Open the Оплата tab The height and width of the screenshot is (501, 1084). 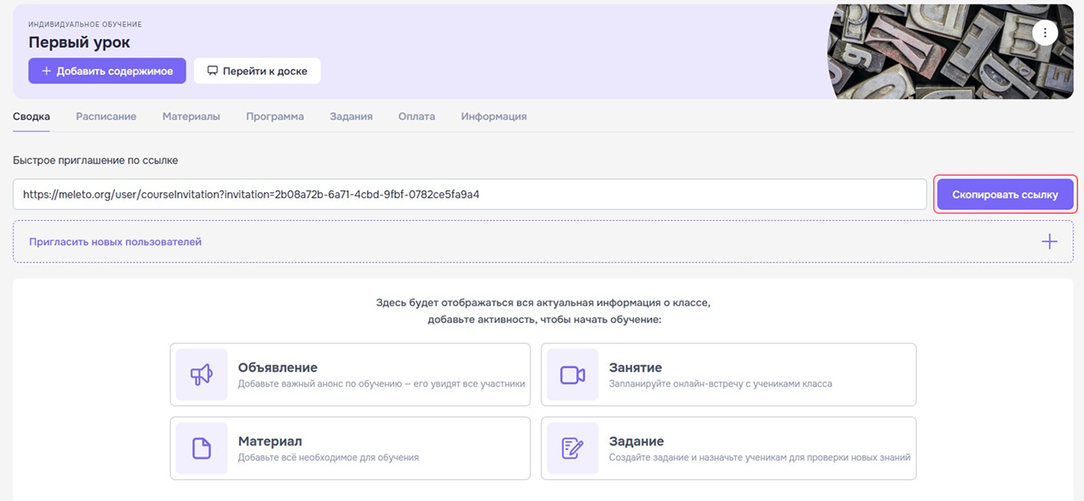coord(416,116)
